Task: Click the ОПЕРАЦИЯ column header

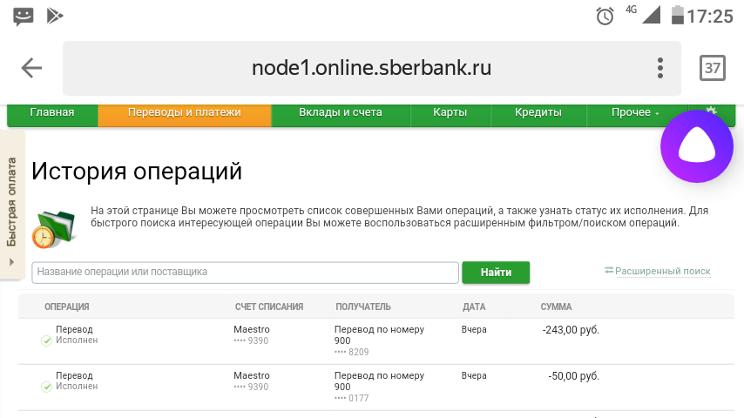Action: click(67, 307)
